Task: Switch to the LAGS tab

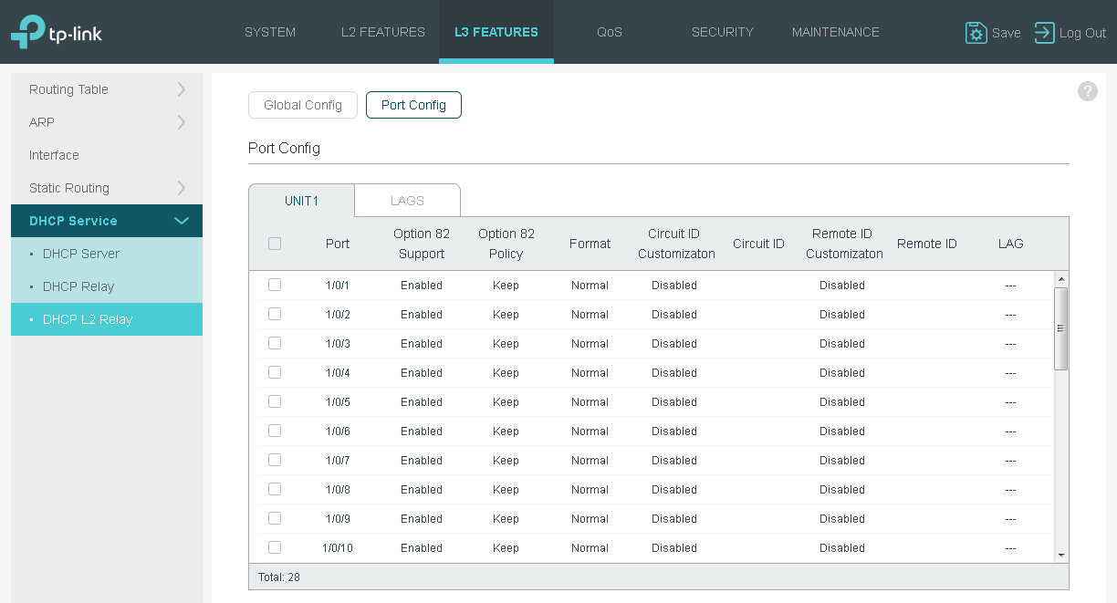Action: (x=407, y=201)
